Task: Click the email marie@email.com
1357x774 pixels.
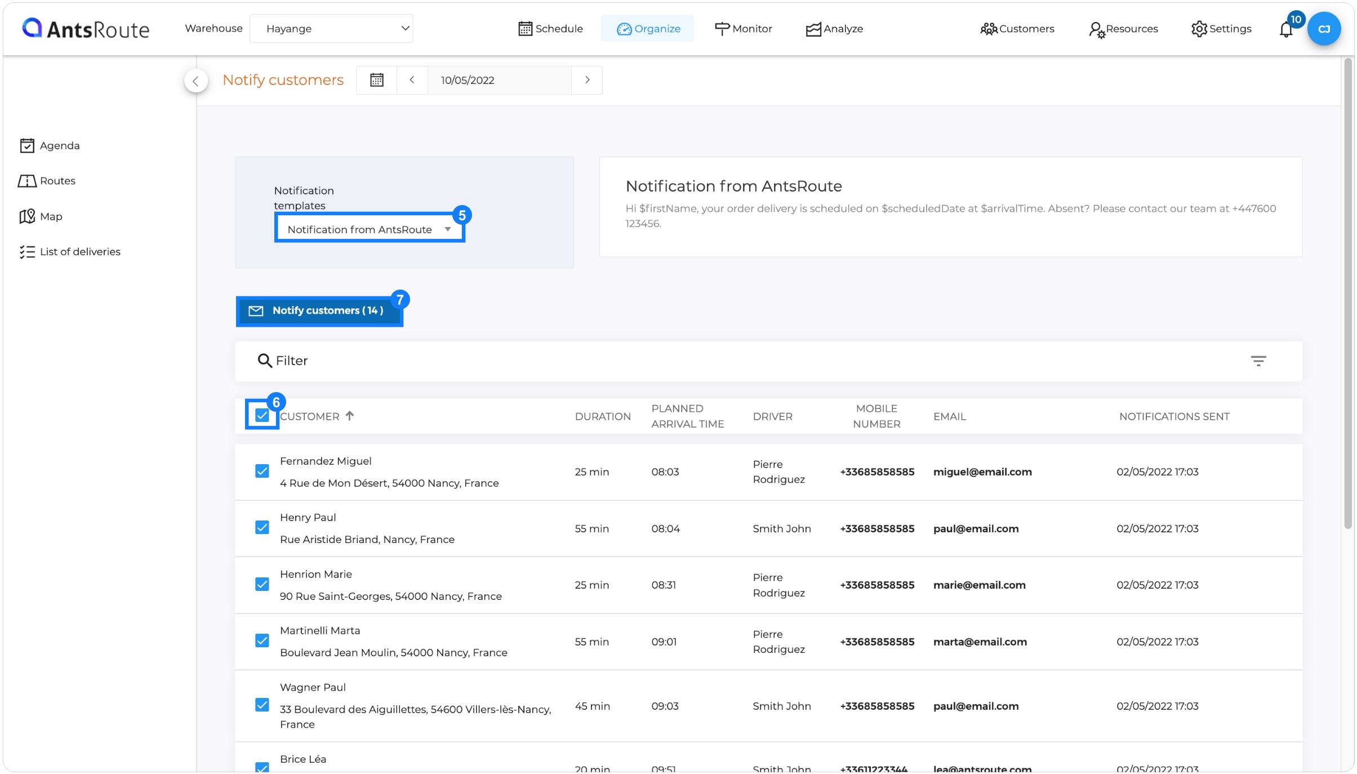Action: tap(979, 585)
